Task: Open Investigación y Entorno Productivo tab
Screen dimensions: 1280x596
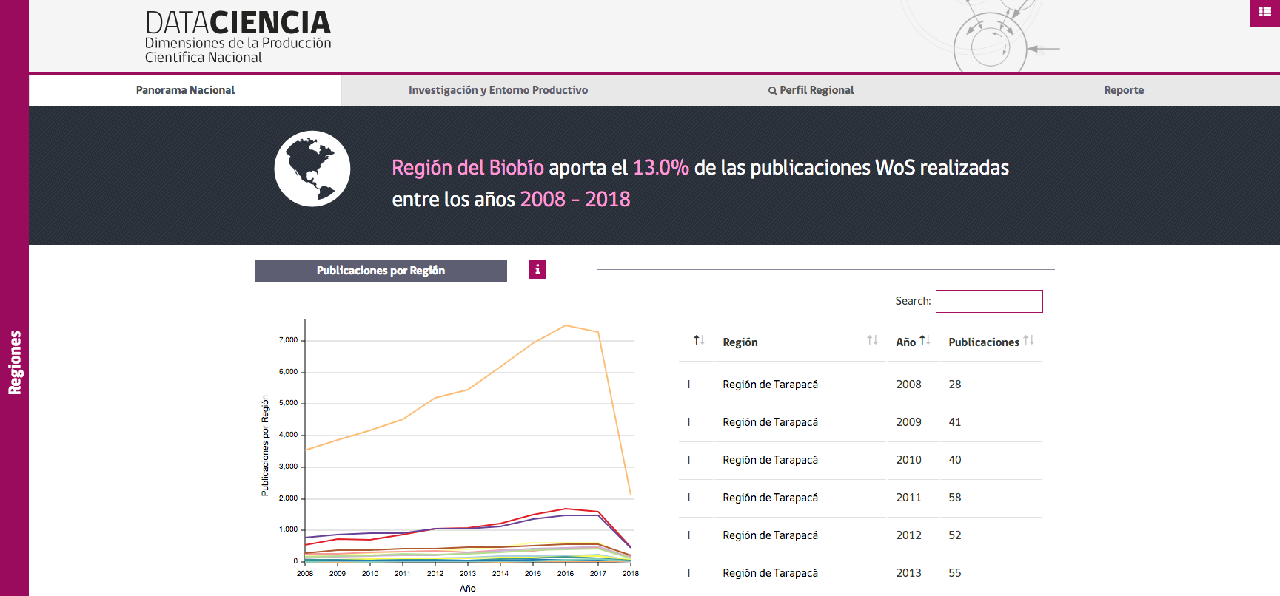Action: click(x=498, y=90)
